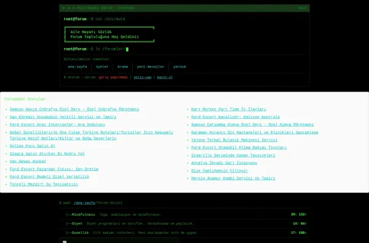This screenshot has width=369, height=243.
Task: Open /ana-sayfa breadcrumb link
Action: coord(84,203)
